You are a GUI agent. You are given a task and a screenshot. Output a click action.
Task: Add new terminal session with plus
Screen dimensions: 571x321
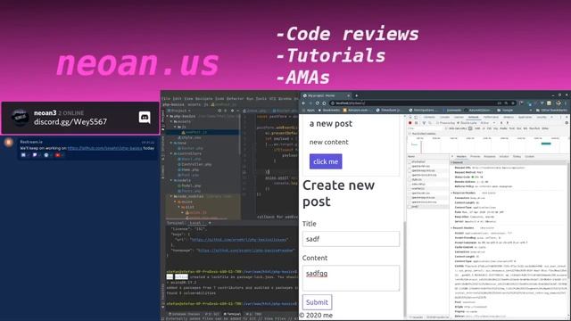[x=210, y=223]
